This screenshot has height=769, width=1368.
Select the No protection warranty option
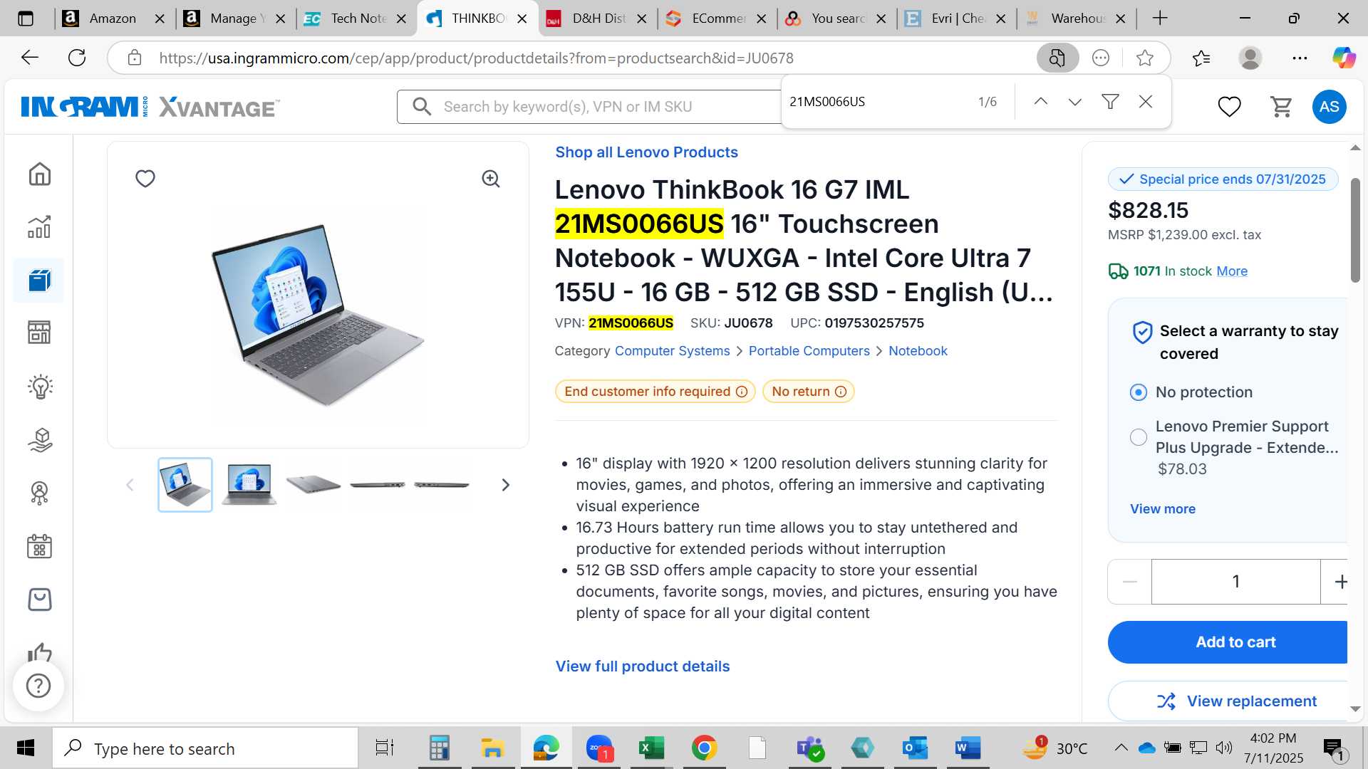click(1139, 392)
